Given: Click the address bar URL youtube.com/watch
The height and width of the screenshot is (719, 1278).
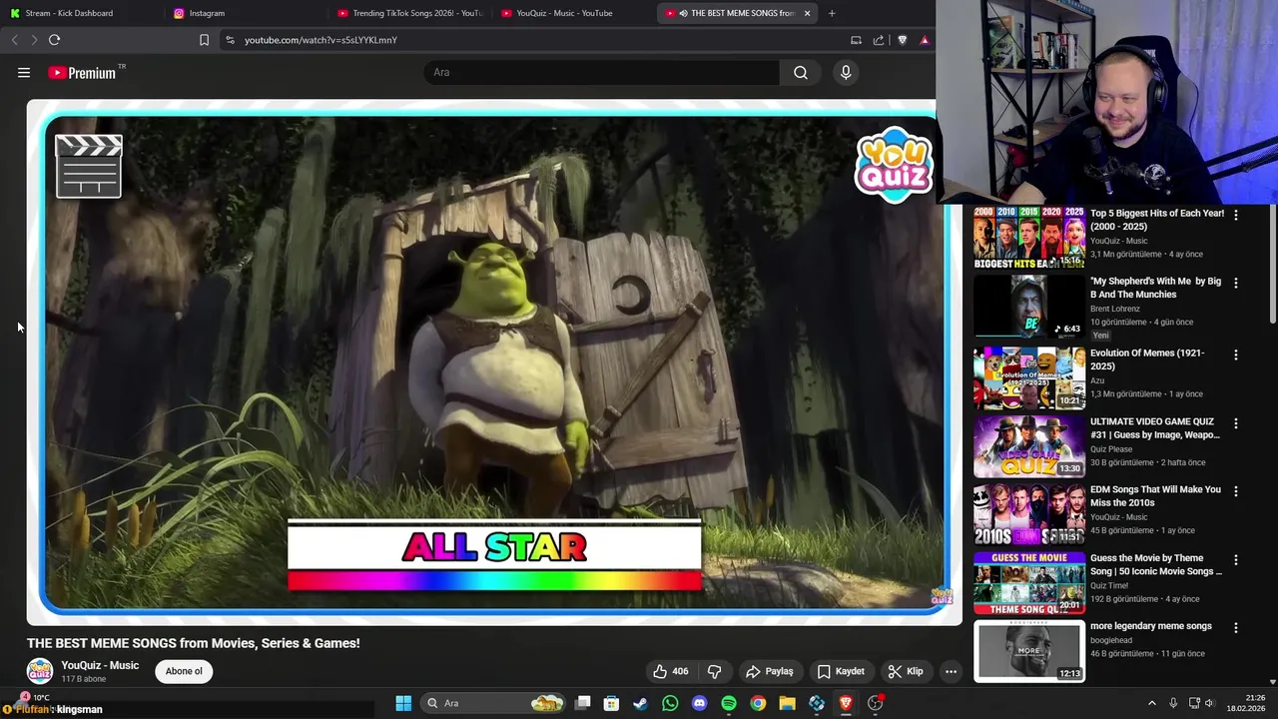Looking at the screenshot, I should 320,40.
